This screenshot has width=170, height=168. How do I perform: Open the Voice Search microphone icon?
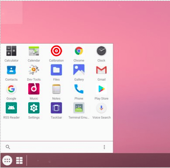(x=101, y=108)
